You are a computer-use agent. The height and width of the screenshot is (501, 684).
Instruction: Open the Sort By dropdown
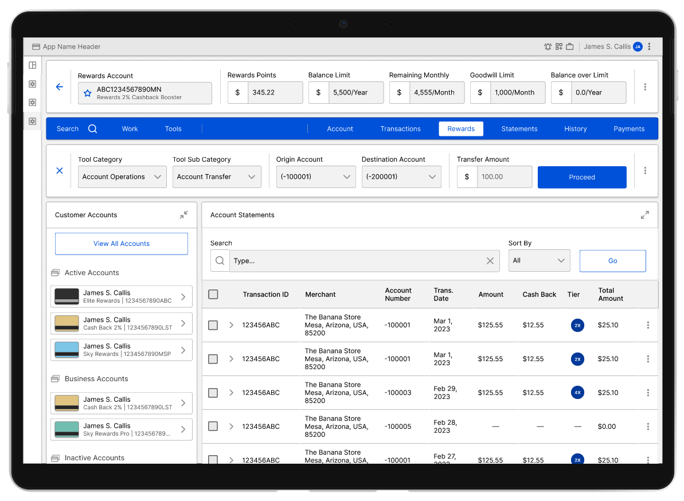pyautogui.click(x=539, y=261)
